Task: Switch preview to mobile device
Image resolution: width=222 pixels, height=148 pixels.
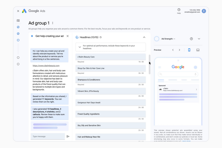Action: [x=189, y=50]
